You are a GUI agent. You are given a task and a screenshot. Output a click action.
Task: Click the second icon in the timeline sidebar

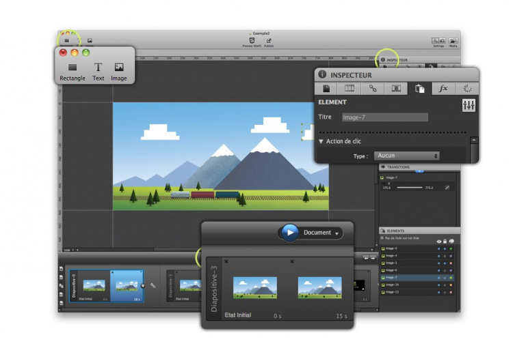point(61,277)
